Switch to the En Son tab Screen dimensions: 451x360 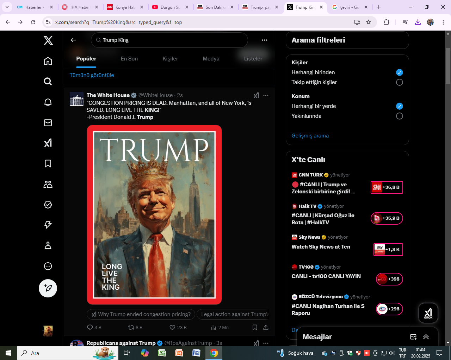click(x=129, y=59)
